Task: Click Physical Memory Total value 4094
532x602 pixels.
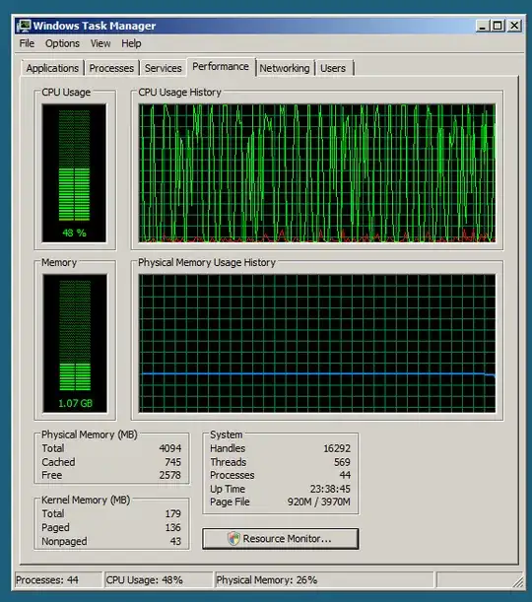Action: pos(170,448)
